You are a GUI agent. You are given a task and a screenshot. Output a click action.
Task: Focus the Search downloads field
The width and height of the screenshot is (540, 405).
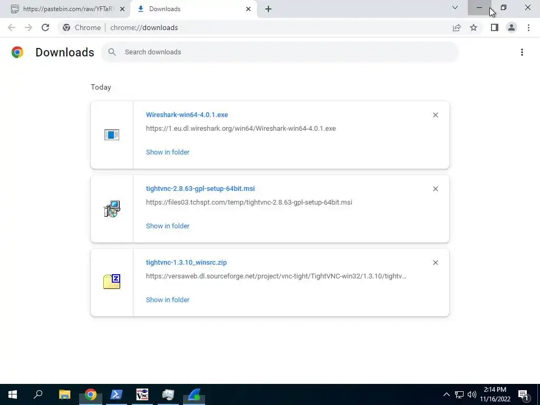pyautogui.click(x=280, y=52)
